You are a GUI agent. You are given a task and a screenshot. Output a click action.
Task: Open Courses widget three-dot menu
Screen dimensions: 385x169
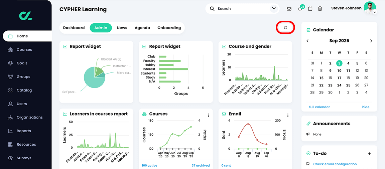point(208,115)
